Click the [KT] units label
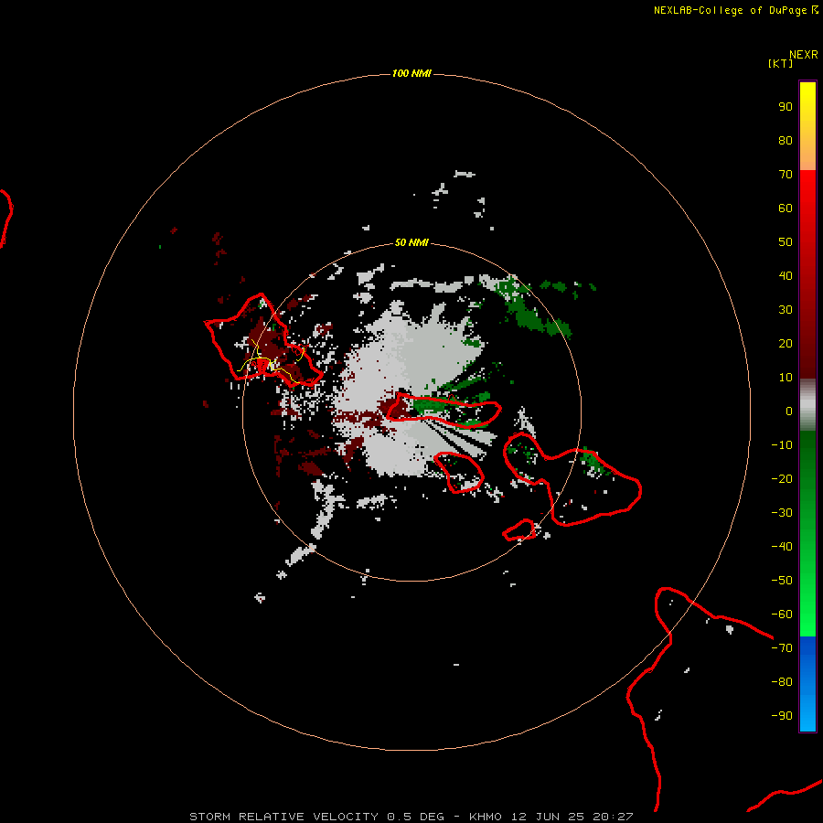This screenshot has width=823, height=823. point(780,63)
